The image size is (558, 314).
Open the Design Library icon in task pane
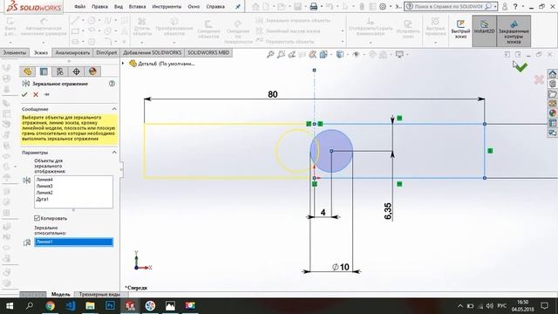pos(552,84)
